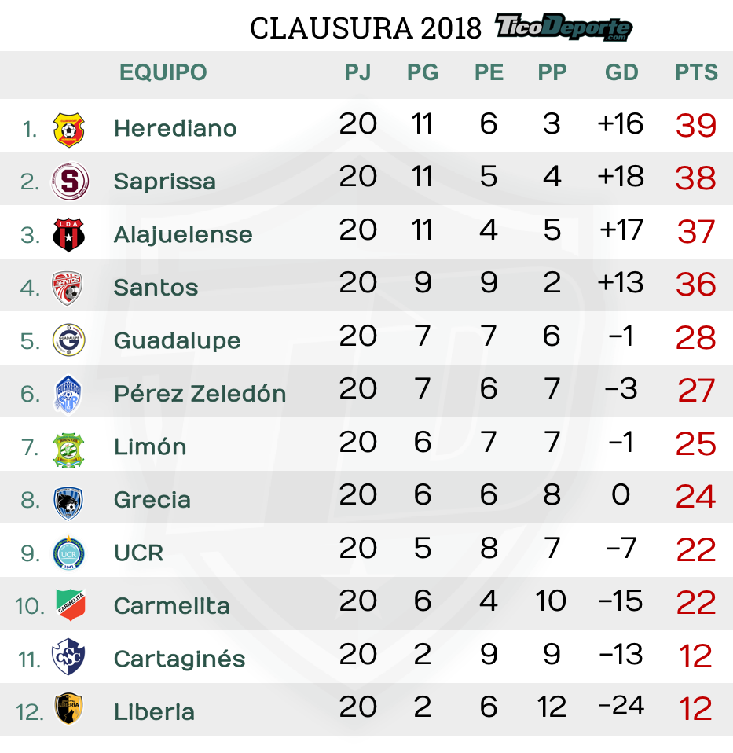Select the Grecia panther shield

coord(68,503)
